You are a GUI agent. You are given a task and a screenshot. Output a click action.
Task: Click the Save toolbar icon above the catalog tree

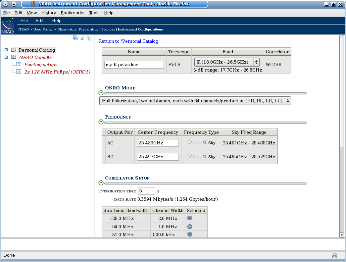75,38
